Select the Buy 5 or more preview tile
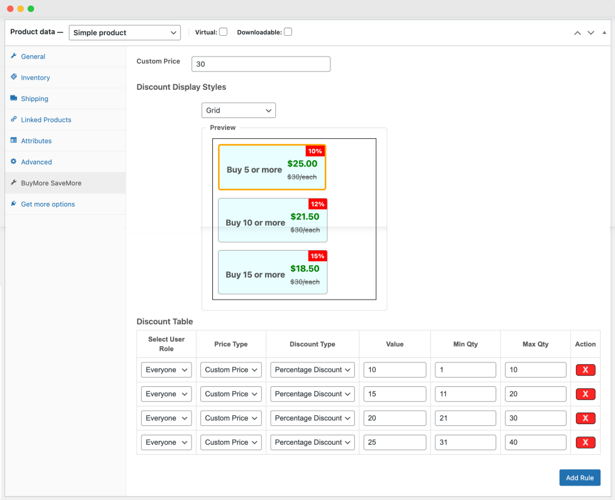 (x=272, y=167)
